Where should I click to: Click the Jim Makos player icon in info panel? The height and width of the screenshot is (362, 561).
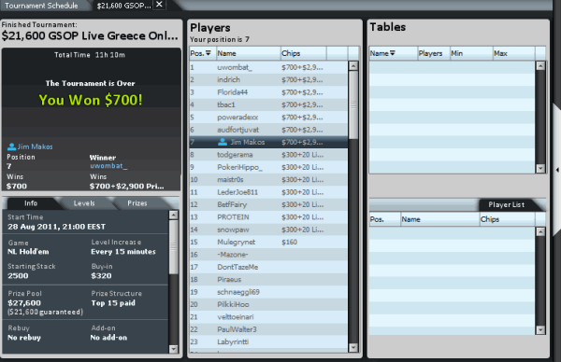click(x=11, y=146)
